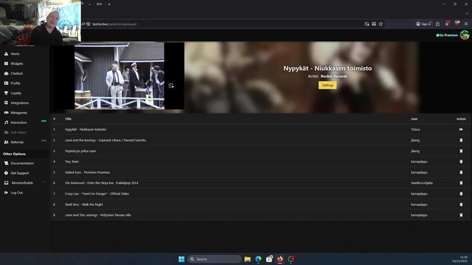Zoom out using the minus button

(89, 4)
